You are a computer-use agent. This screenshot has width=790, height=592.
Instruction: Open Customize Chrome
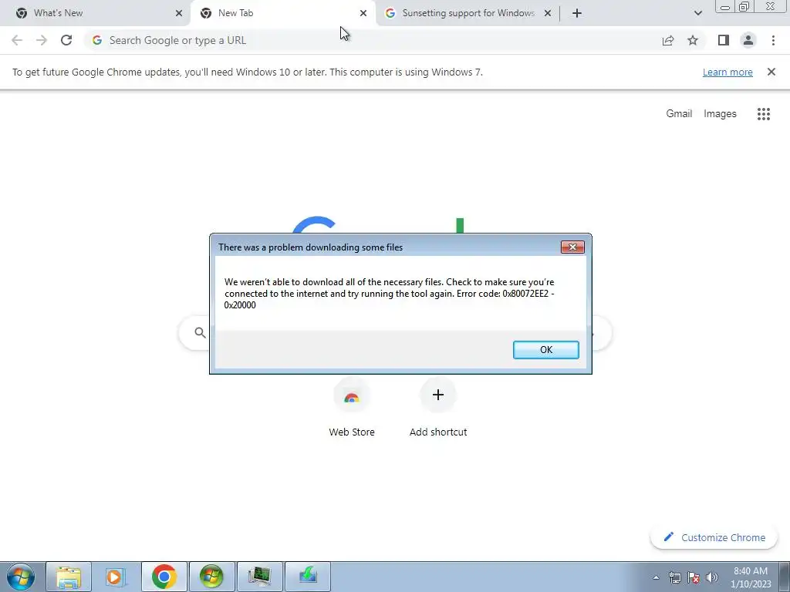[x=714, y=537]
